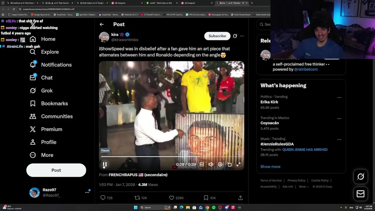375x211 pixels.
Task: Open a new browser tab
Action: tap(252, 3)
